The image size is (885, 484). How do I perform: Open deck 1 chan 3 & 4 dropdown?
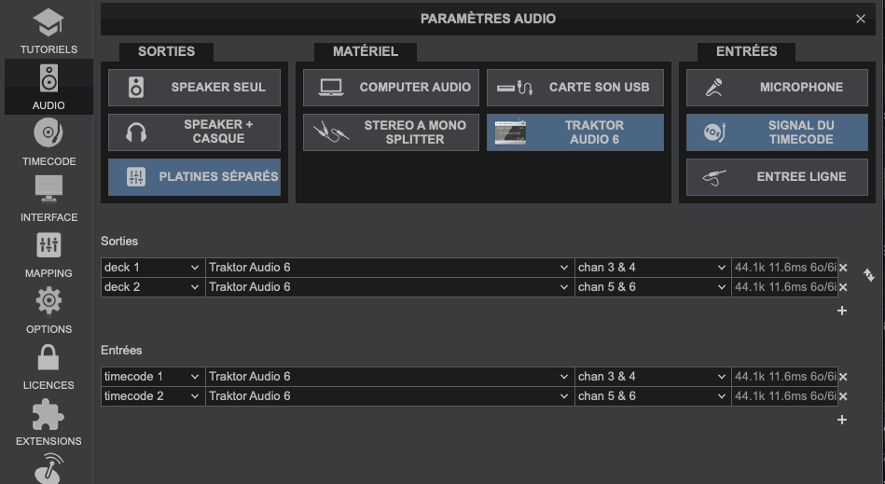[653, 268]
